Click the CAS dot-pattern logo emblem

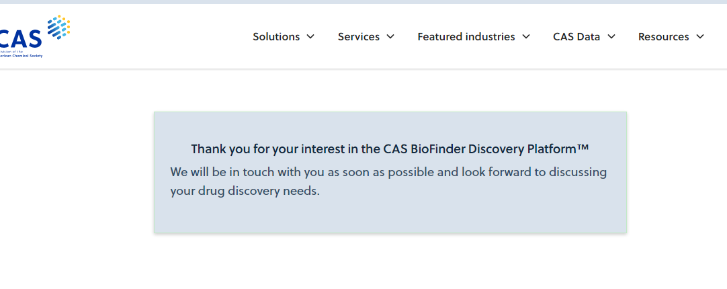point(58,27)
